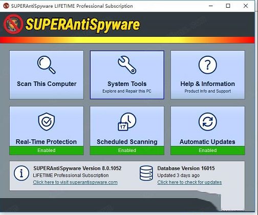Image resolution: width=258 pixels, height=215 pixels.
Task: Click the question mark help icon
Action: click(208, 65)
